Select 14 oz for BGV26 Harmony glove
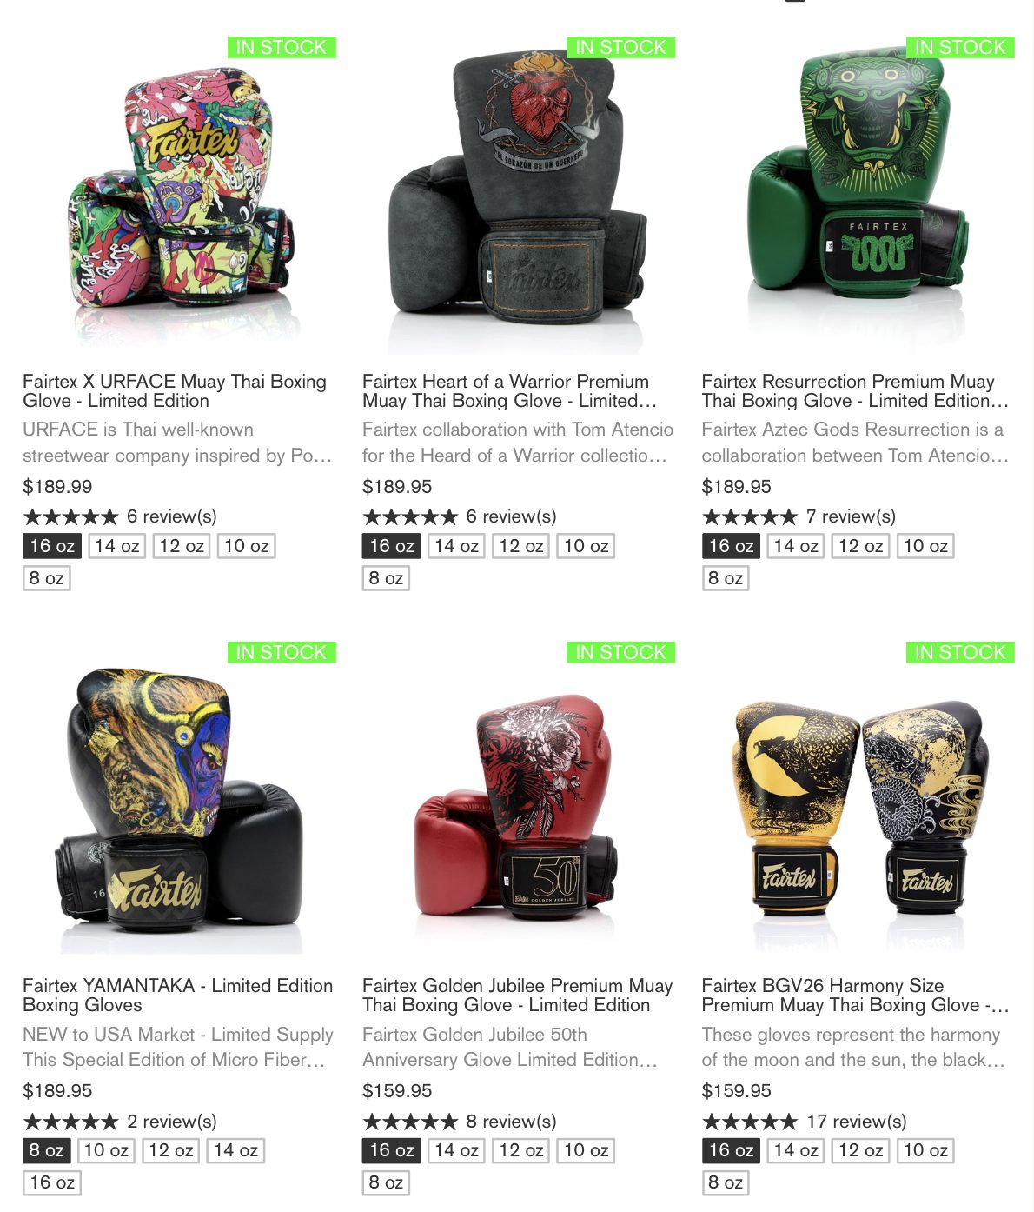1034x1212 pixels. coord(796,1150)
